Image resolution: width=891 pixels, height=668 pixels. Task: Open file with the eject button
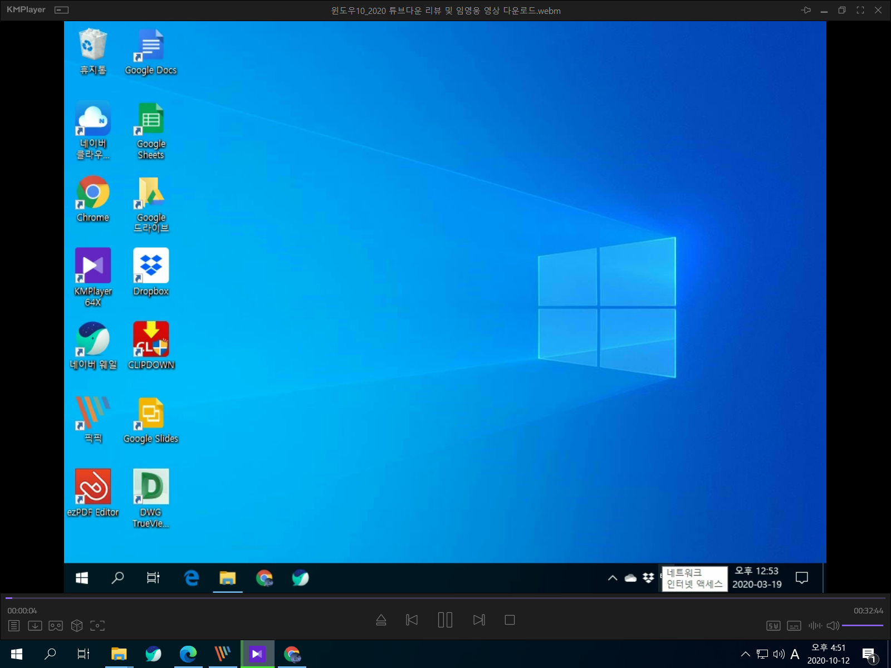pyautogui.click(x=381, y=620)
